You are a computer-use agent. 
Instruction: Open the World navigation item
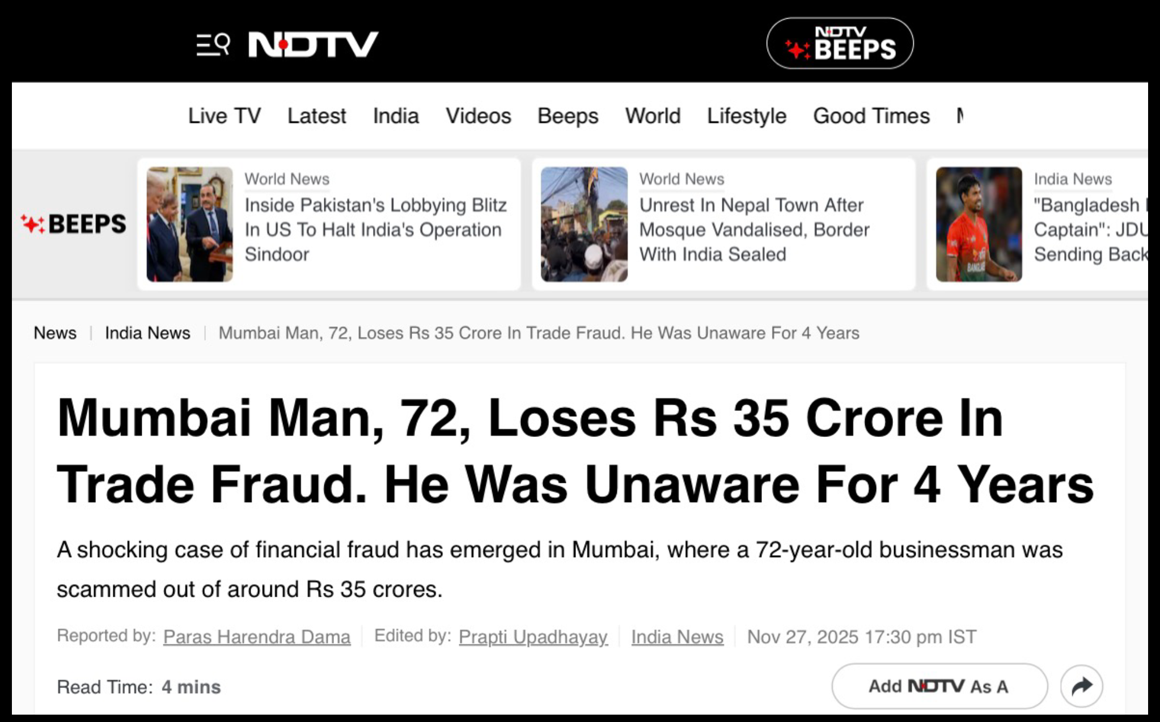pyautogui.click(x=653, y=116)
